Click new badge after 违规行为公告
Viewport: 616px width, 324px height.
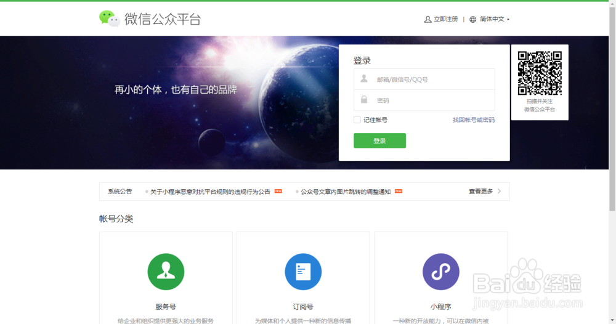pyautogui.click(x=278, y=191)
